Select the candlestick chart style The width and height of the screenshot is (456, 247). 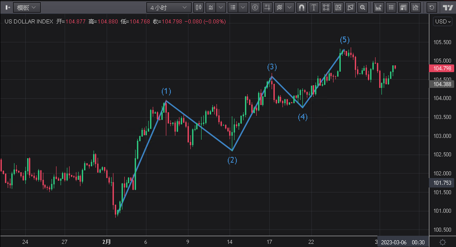[199, 8]
